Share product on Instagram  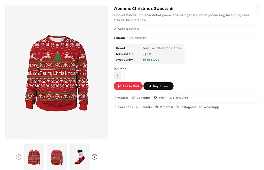(186, 107)
